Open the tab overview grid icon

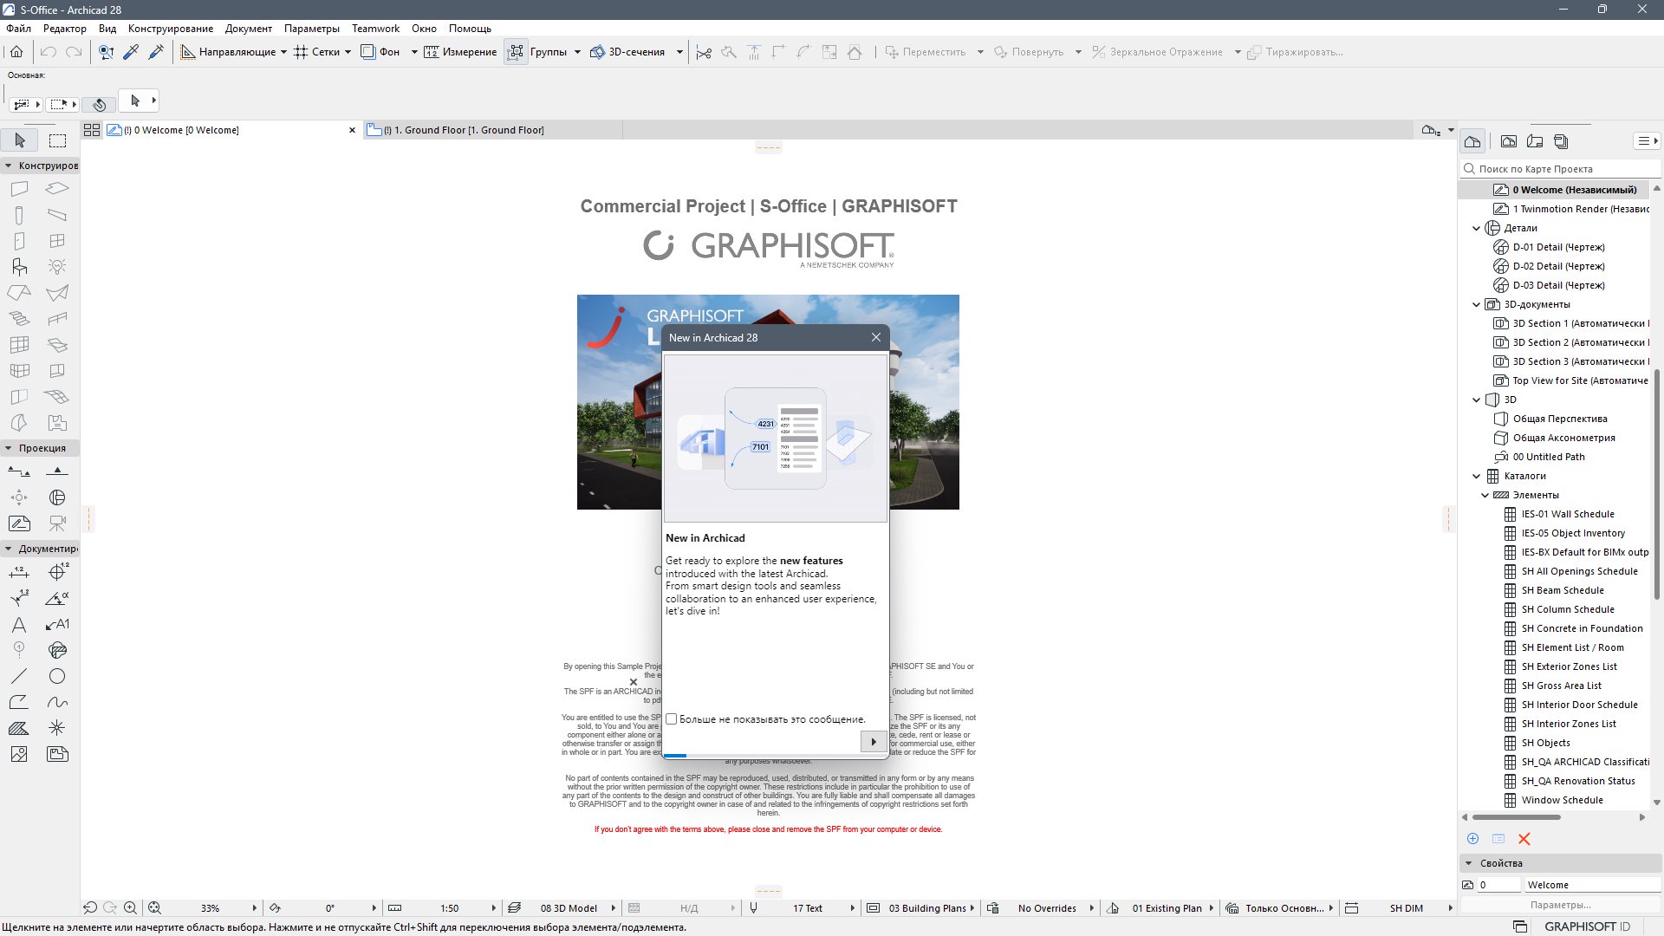[x=92, y=130]
